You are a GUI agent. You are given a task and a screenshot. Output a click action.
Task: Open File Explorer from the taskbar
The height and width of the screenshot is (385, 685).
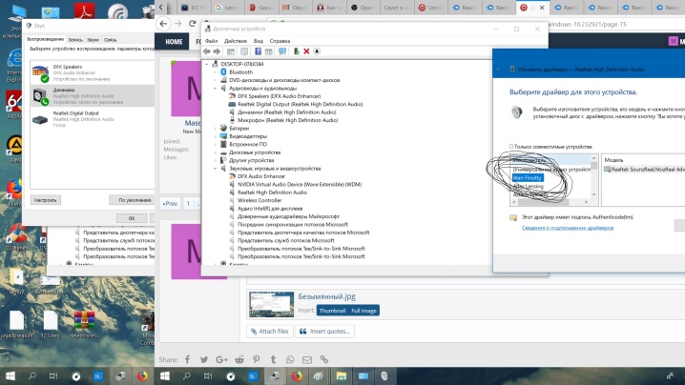tap(342, 375)
